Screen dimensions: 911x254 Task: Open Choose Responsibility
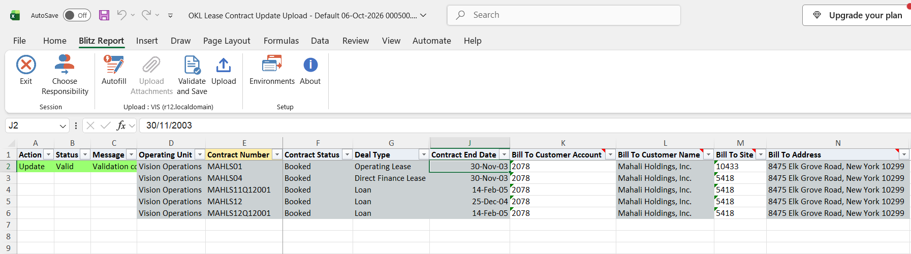[65, 75]
